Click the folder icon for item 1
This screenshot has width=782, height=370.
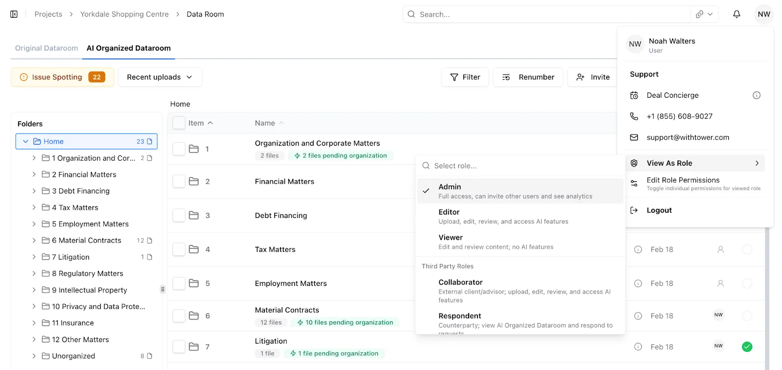(x=194, y=149)
